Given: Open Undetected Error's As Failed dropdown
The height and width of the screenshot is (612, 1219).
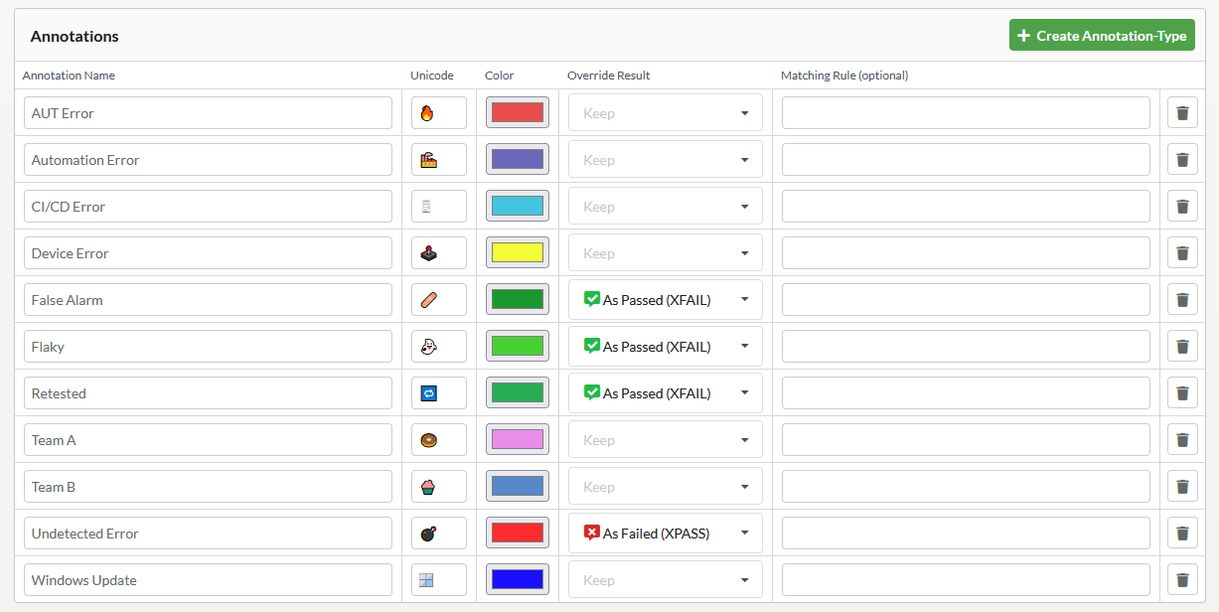Looking at the screenshot, I should [x=665, y=534].
